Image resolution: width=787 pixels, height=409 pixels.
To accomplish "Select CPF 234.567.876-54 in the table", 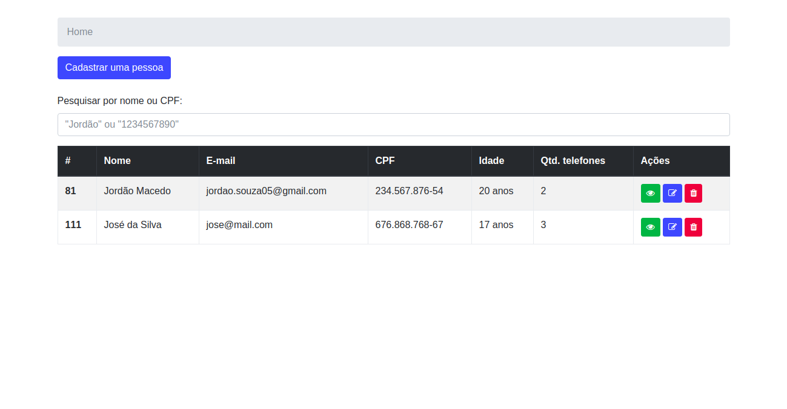I will 409,191.
